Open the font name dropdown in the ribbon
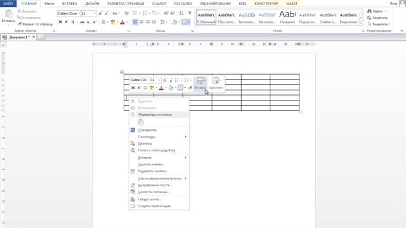 [79, 13]
